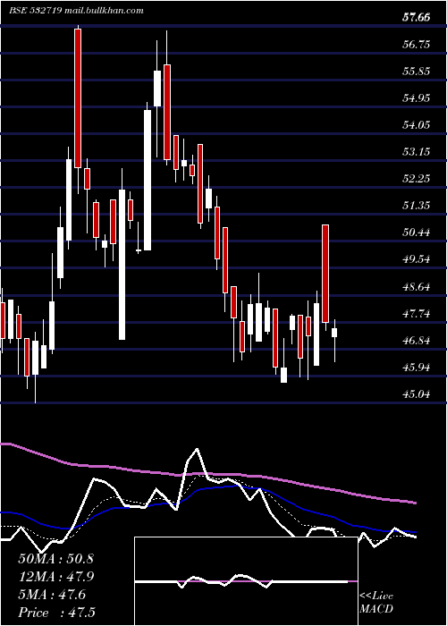Viewport: 447px width, 626px height.
Task: Click the '<<Live MACD' label
Action: click(x=376, y=603)
